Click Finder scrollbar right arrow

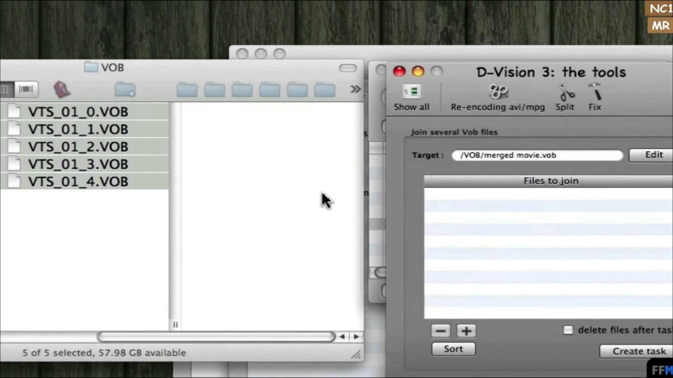click(356, 337)
